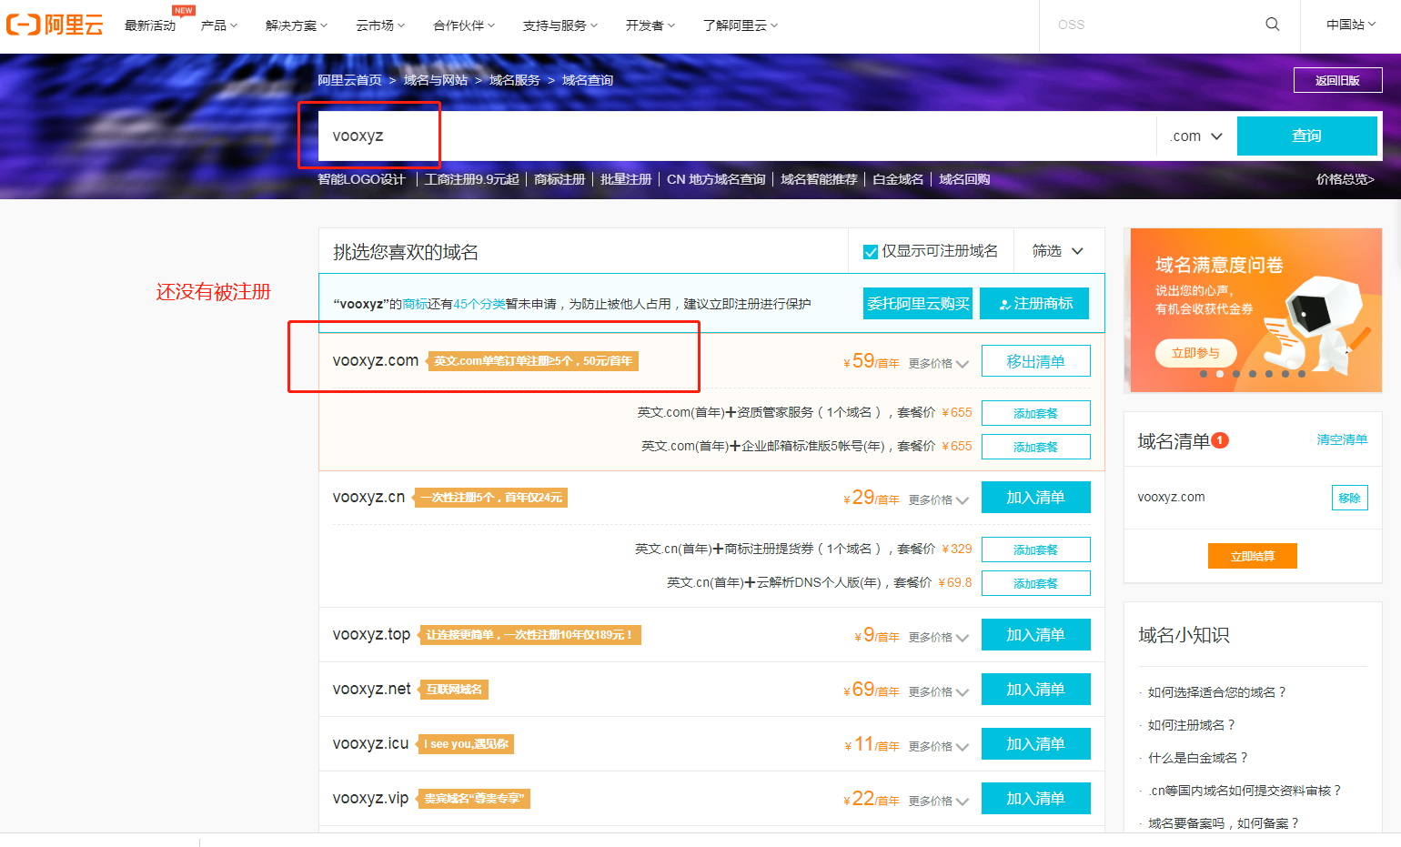
Task: Uncheck the 仅显示可注册域名 checkbox
Action: point(871,251)
